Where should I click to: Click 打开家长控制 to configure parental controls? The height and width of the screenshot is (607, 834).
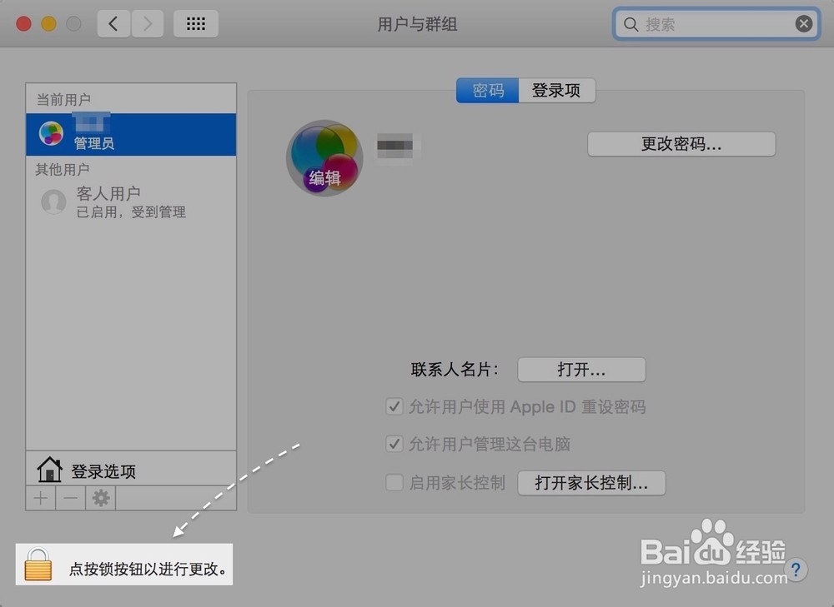click(591, 482)
